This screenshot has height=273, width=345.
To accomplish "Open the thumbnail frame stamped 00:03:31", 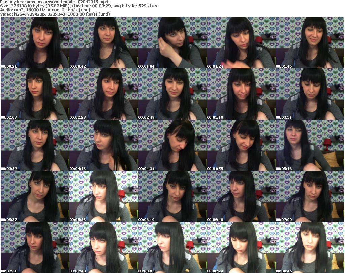I will [310, 94].
